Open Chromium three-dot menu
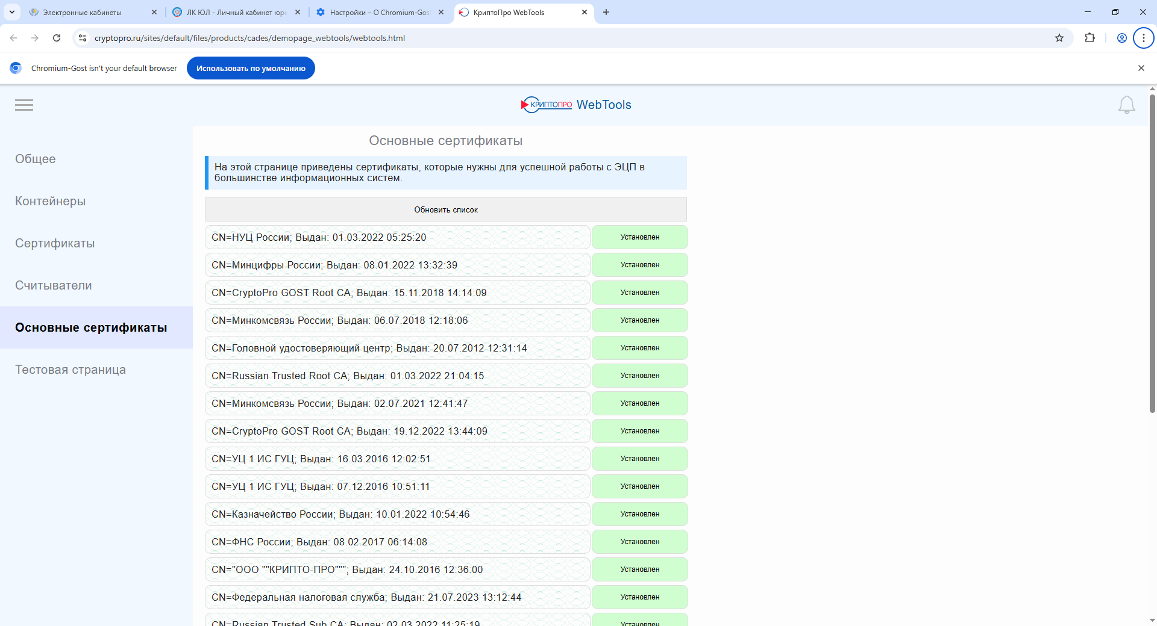The image size is (1157, 626). tap(1143, 38)
